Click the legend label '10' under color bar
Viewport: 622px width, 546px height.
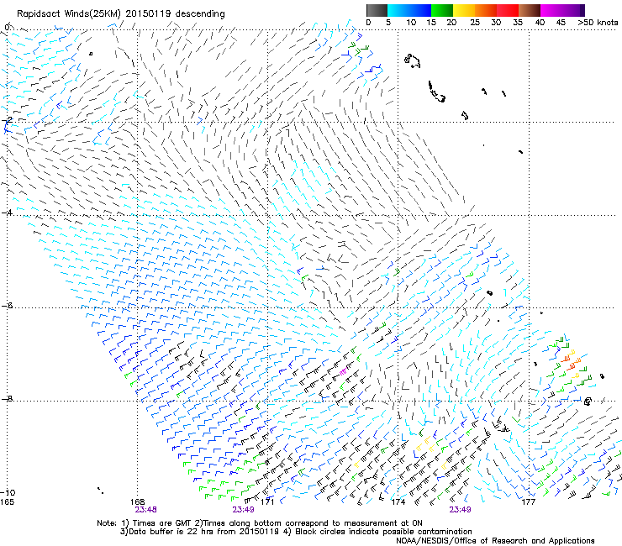coord(411,22)
